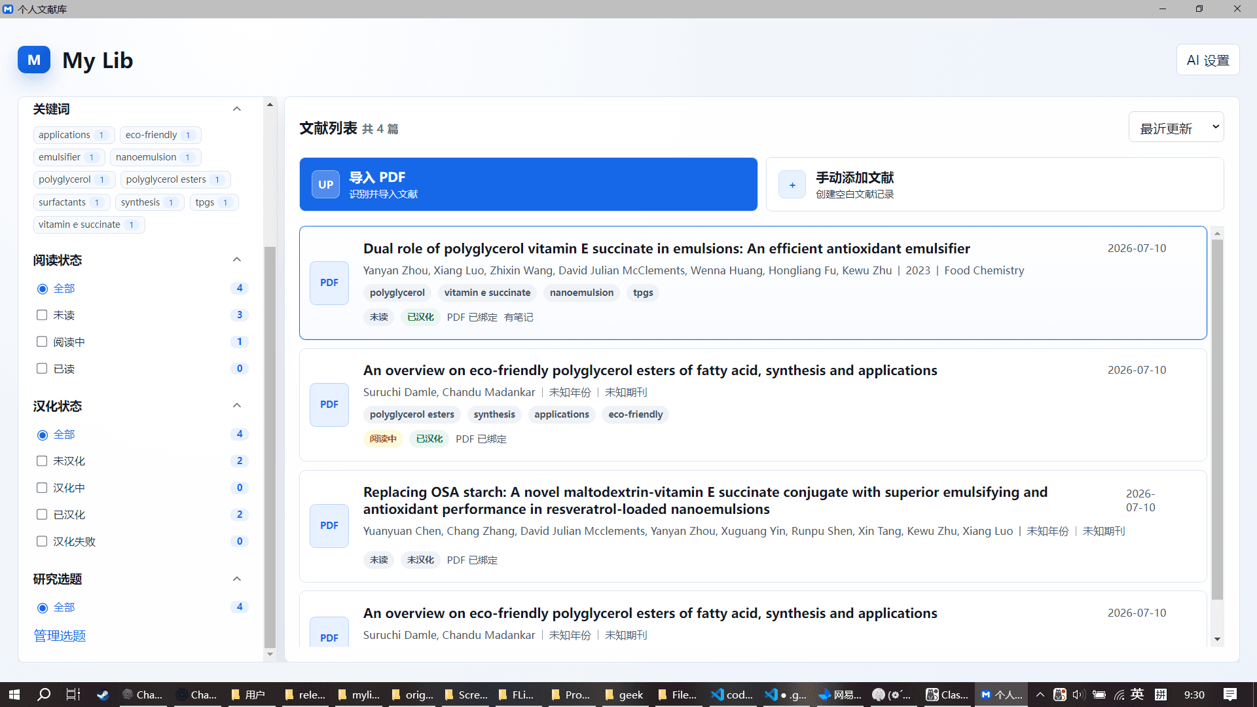Check the 阅读中 filter
1257x707 pixels.
(42, 342)
